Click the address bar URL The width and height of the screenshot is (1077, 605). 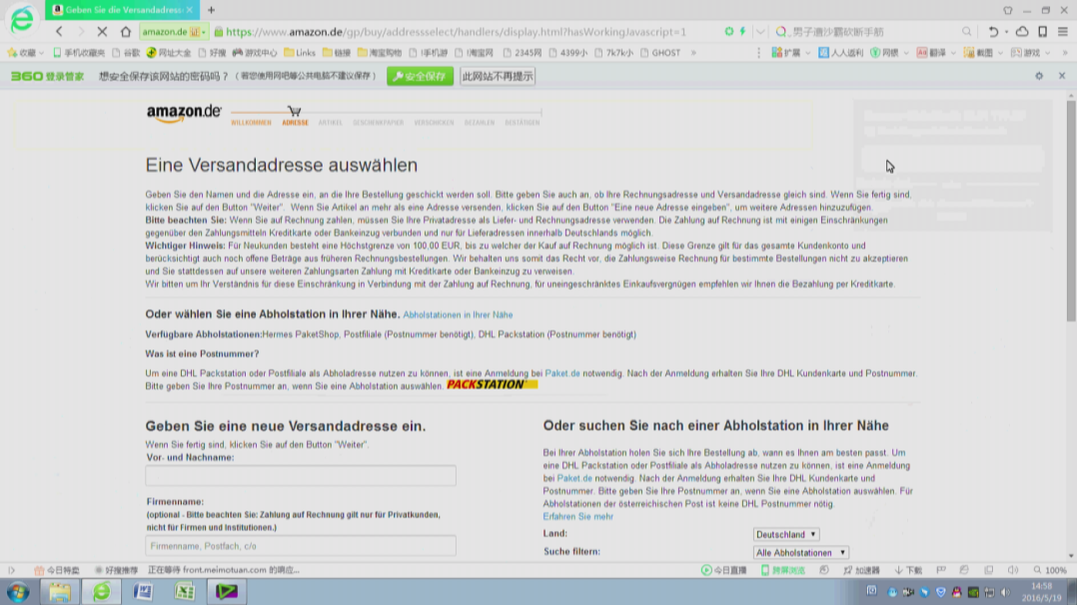point(456,32)
